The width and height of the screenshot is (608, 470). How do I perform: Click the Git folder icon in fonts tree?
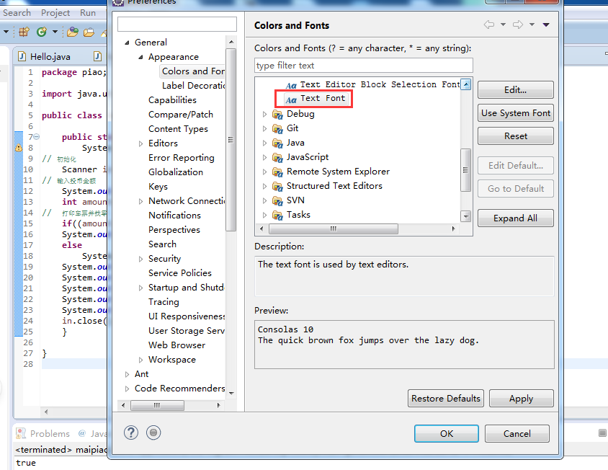point(277,128)
